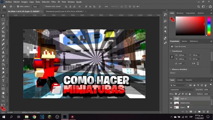This screenshot has height=120, width=213.
Task: Hide the MINIATURAS layer
Action: coord(171,103)
